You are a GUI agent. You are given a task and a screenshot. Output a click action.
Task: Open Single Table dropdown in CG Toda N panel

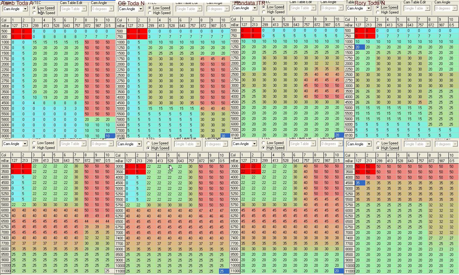pyautogui.click(x=188, y=9)
